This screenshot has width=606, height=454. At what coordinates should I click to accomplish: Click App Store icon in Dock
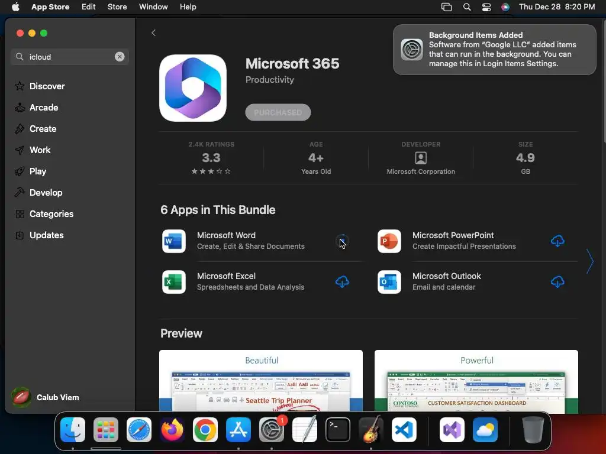[238, 430]
